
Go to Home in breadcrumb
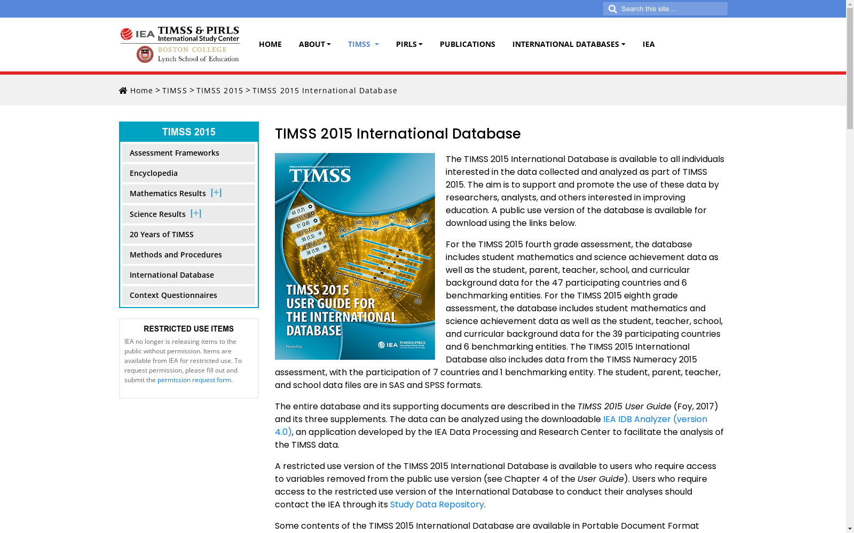point(141,91)
